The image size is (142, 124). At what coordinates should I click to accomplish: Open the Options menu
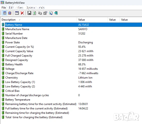tap(31, 7)
